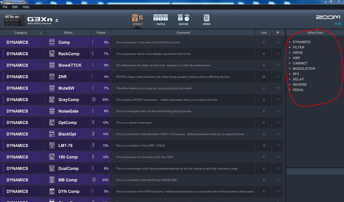Mark GrayComp as favorite star
Screen dimensions: 344x202
[278, 100]
